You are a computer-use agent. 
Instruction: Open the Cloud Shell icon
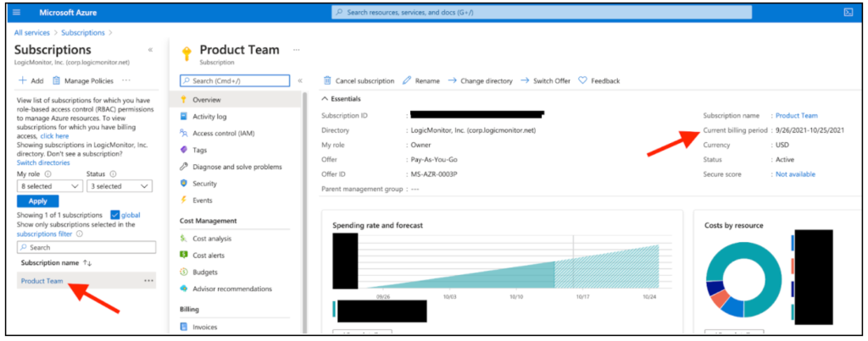pyautogui.click(x=848, y=12)
